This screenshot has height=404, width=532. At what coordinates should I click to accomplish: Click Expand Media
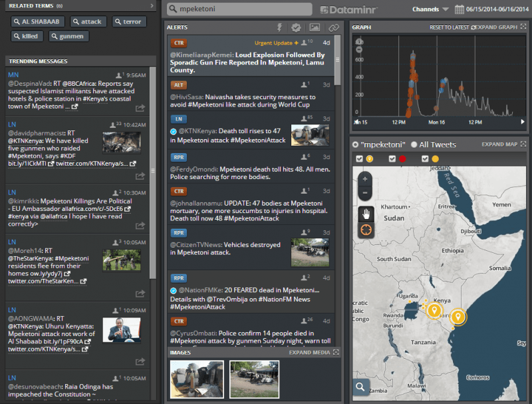point(309,352)
